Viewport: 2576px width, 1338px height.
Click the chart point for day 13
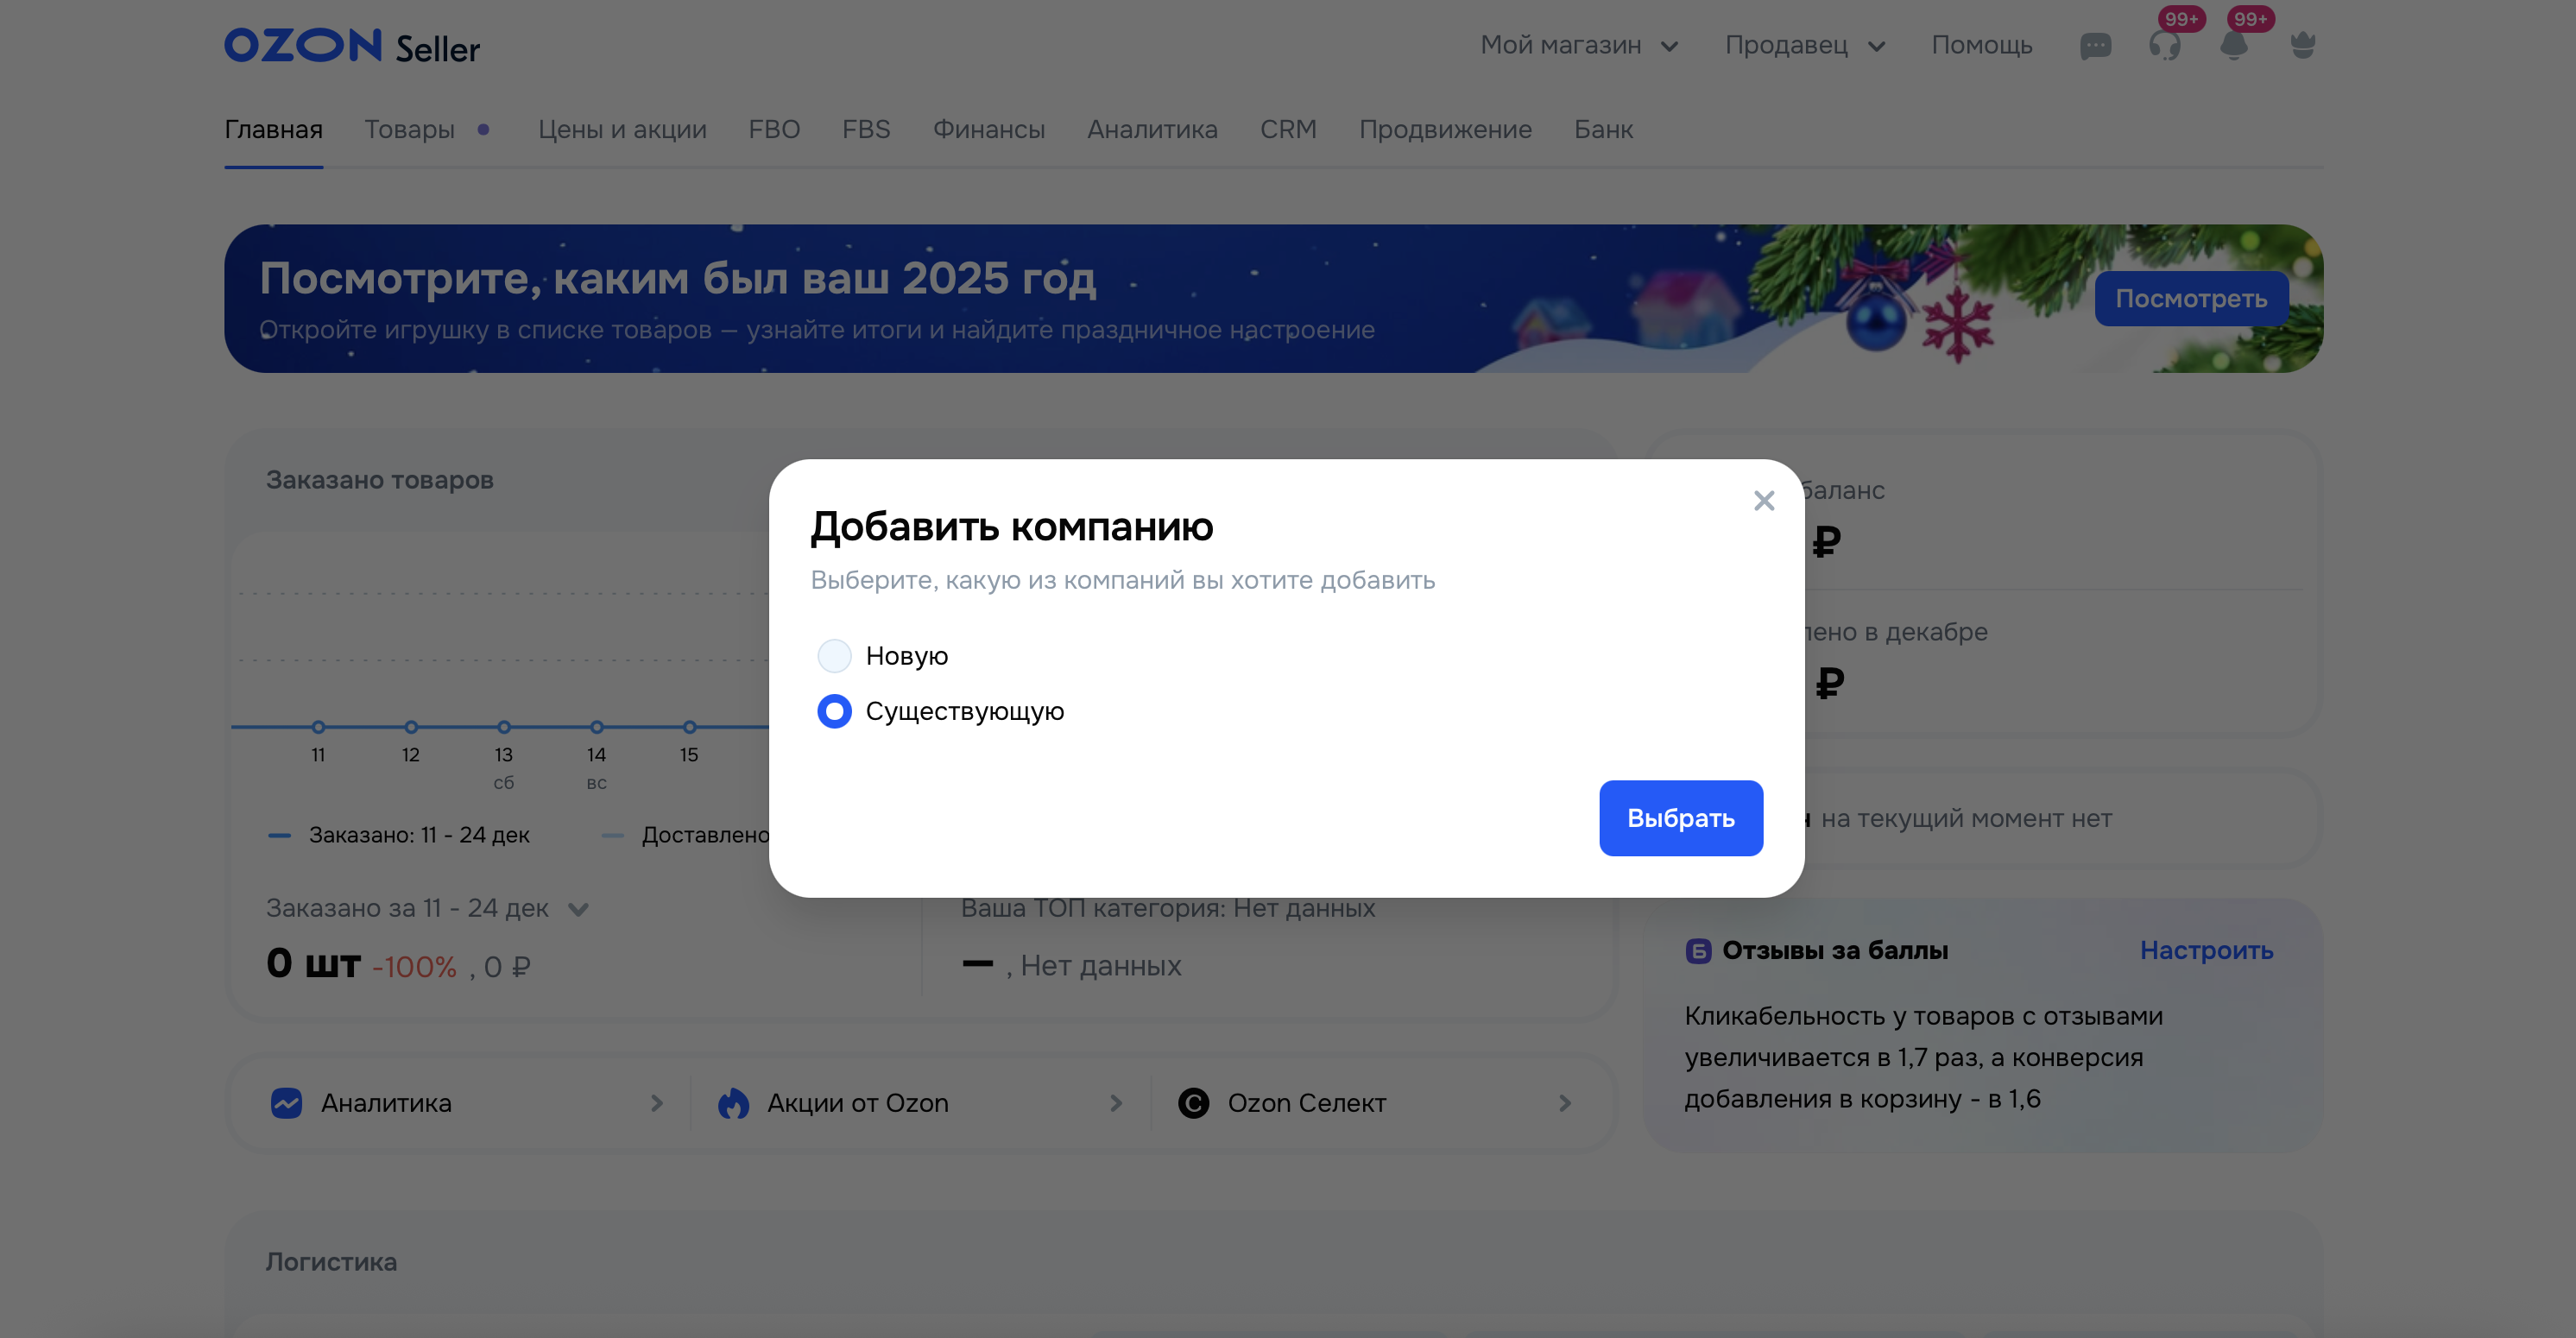504,727
